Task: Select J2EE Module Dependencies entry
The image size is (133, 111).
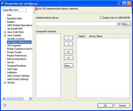Action: pos(20,25)
